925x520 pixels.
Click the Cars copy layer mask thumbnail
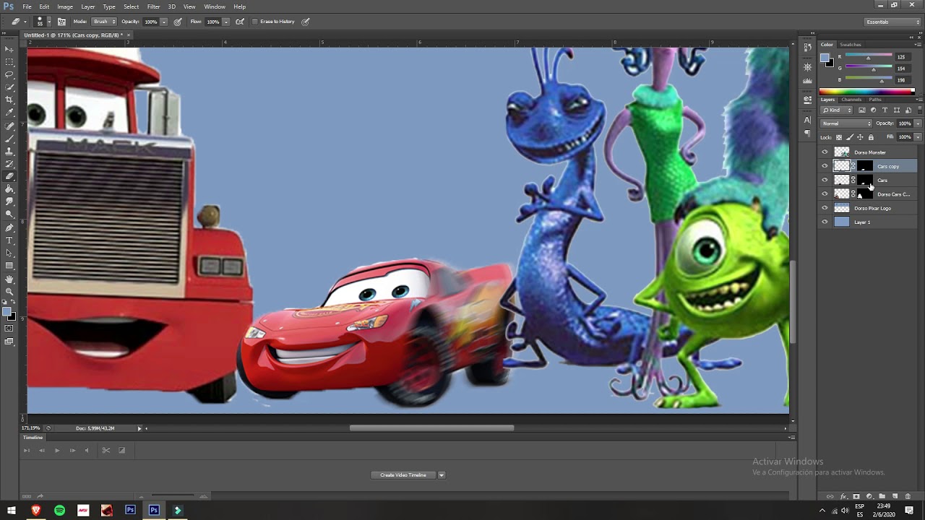865,166
